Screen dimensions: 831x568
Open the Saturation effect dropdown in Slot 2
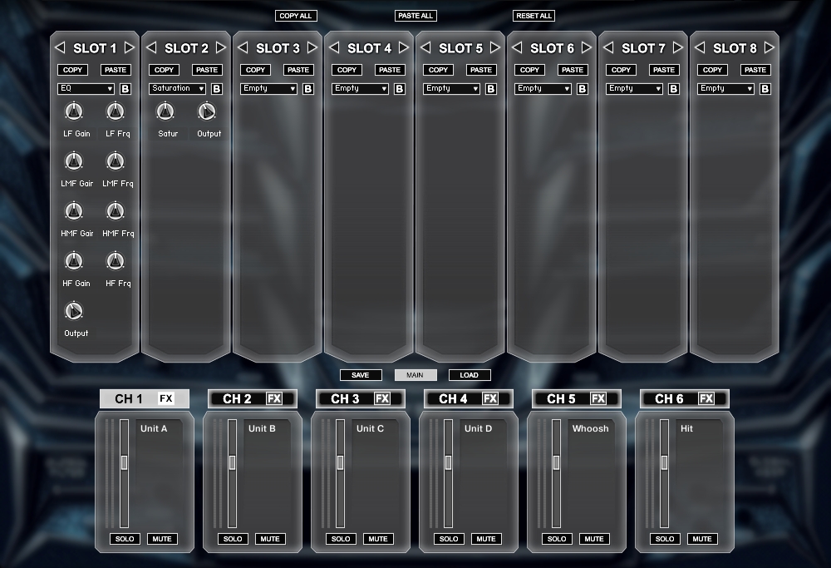tap(177, 89)
